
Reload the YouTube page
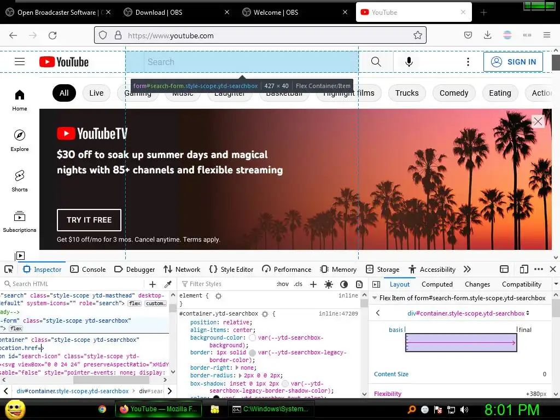click(x=52, y=36)
